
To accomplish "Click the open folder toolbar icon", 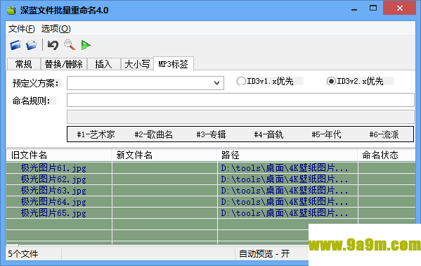I will click(15, 45).
